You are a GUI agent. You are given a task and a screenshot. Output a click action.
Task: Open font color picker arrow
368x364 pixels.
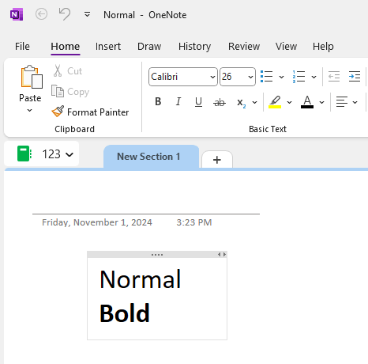321,102
